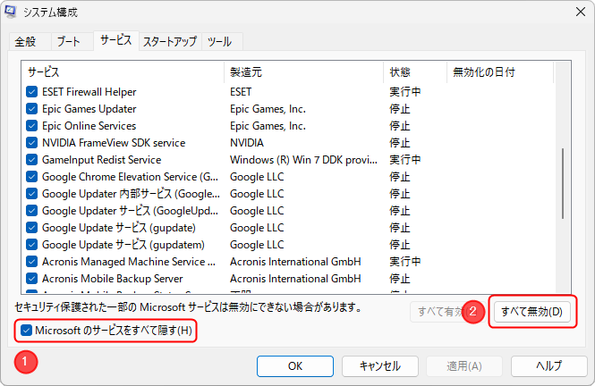
Task: Click the すべて無効(D) button
Action: [x=532, y=312]
